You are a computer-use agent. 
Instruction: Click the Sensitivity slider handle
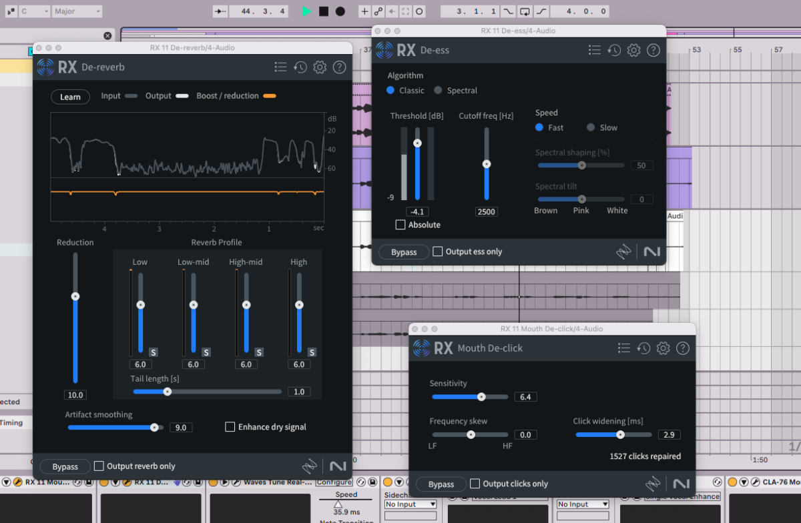click(x=481, y=396)
